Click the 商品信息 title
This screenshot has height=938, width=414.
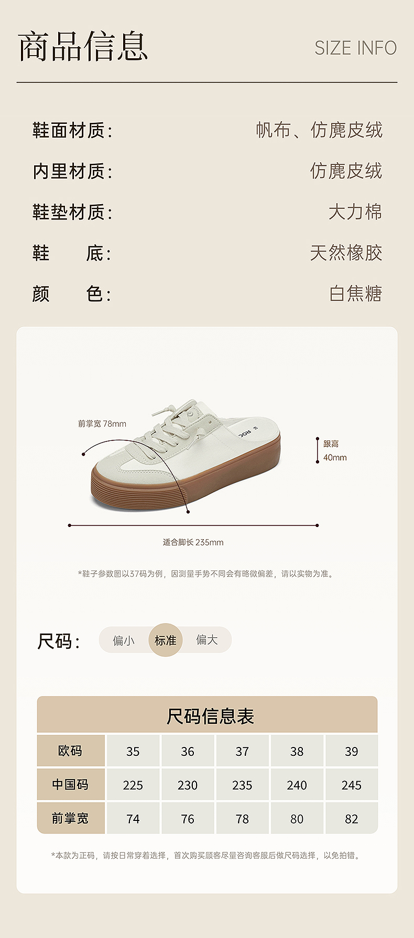coord(83,47)
